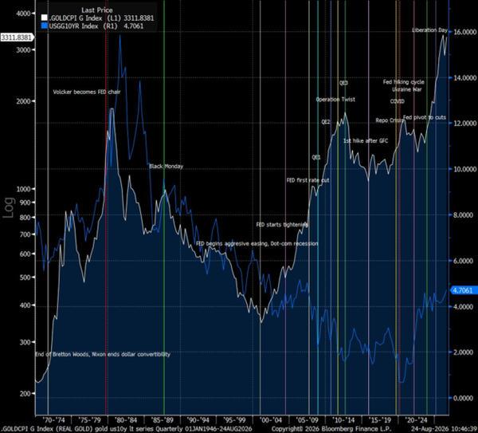Click the '75-'79 period on time axis
The image size is (478, 433).
pyautogui.click(x=89, y=420)
